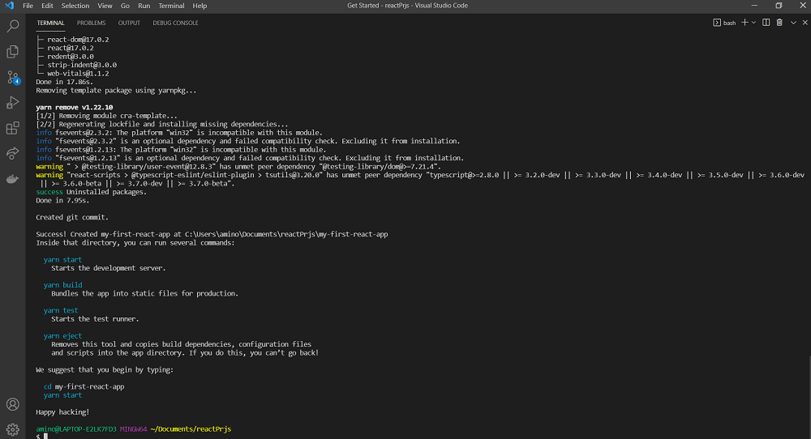
Task: Click '~/Documents/reactPrjs' path in prompt
Action: (191, 429)
